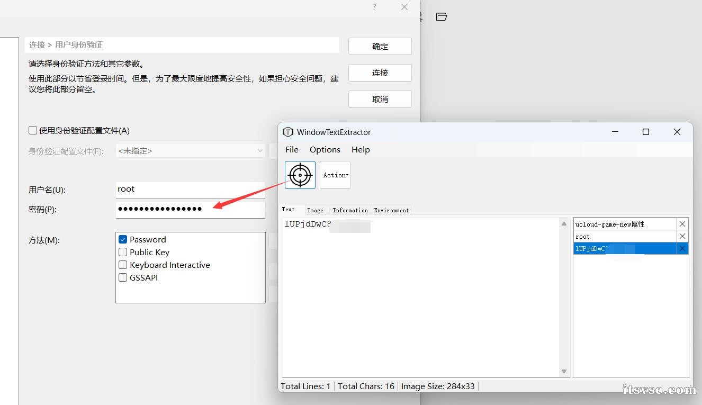
Task: Select ucloud-game-new属性 in history list
Action: click(625, 224)
